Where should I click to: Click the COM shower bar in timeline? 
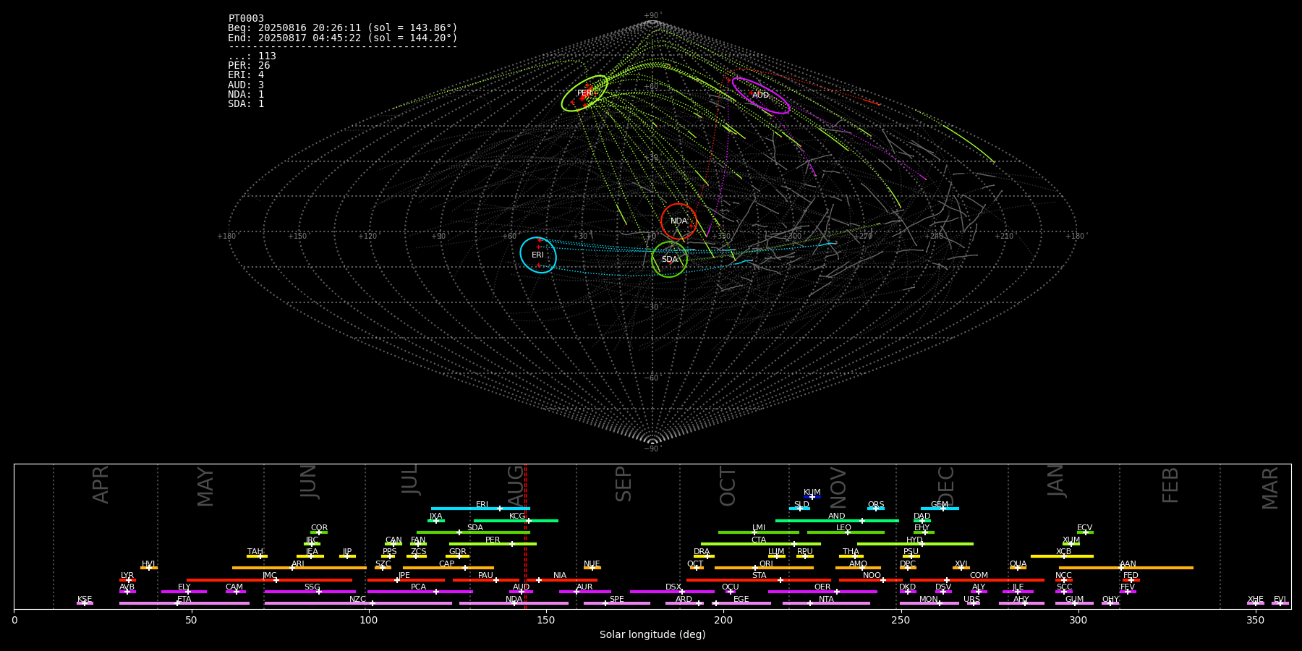[x=977, y=579]
